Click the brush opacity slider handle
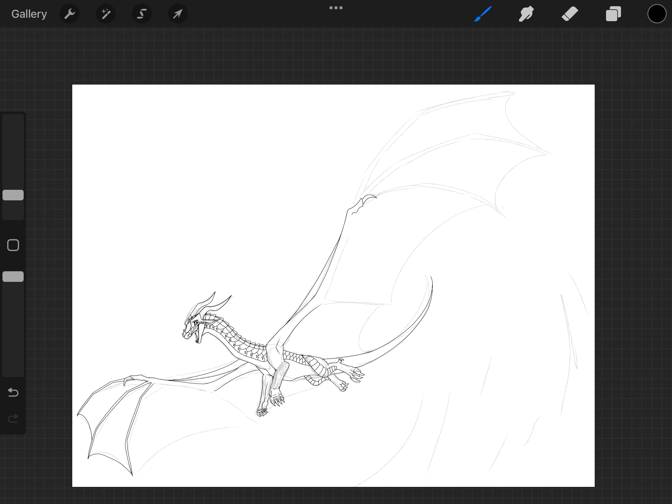 click(x=13, y=277)
